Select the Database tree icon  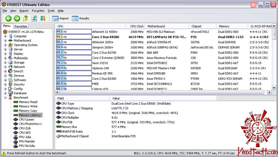point(11,93)
